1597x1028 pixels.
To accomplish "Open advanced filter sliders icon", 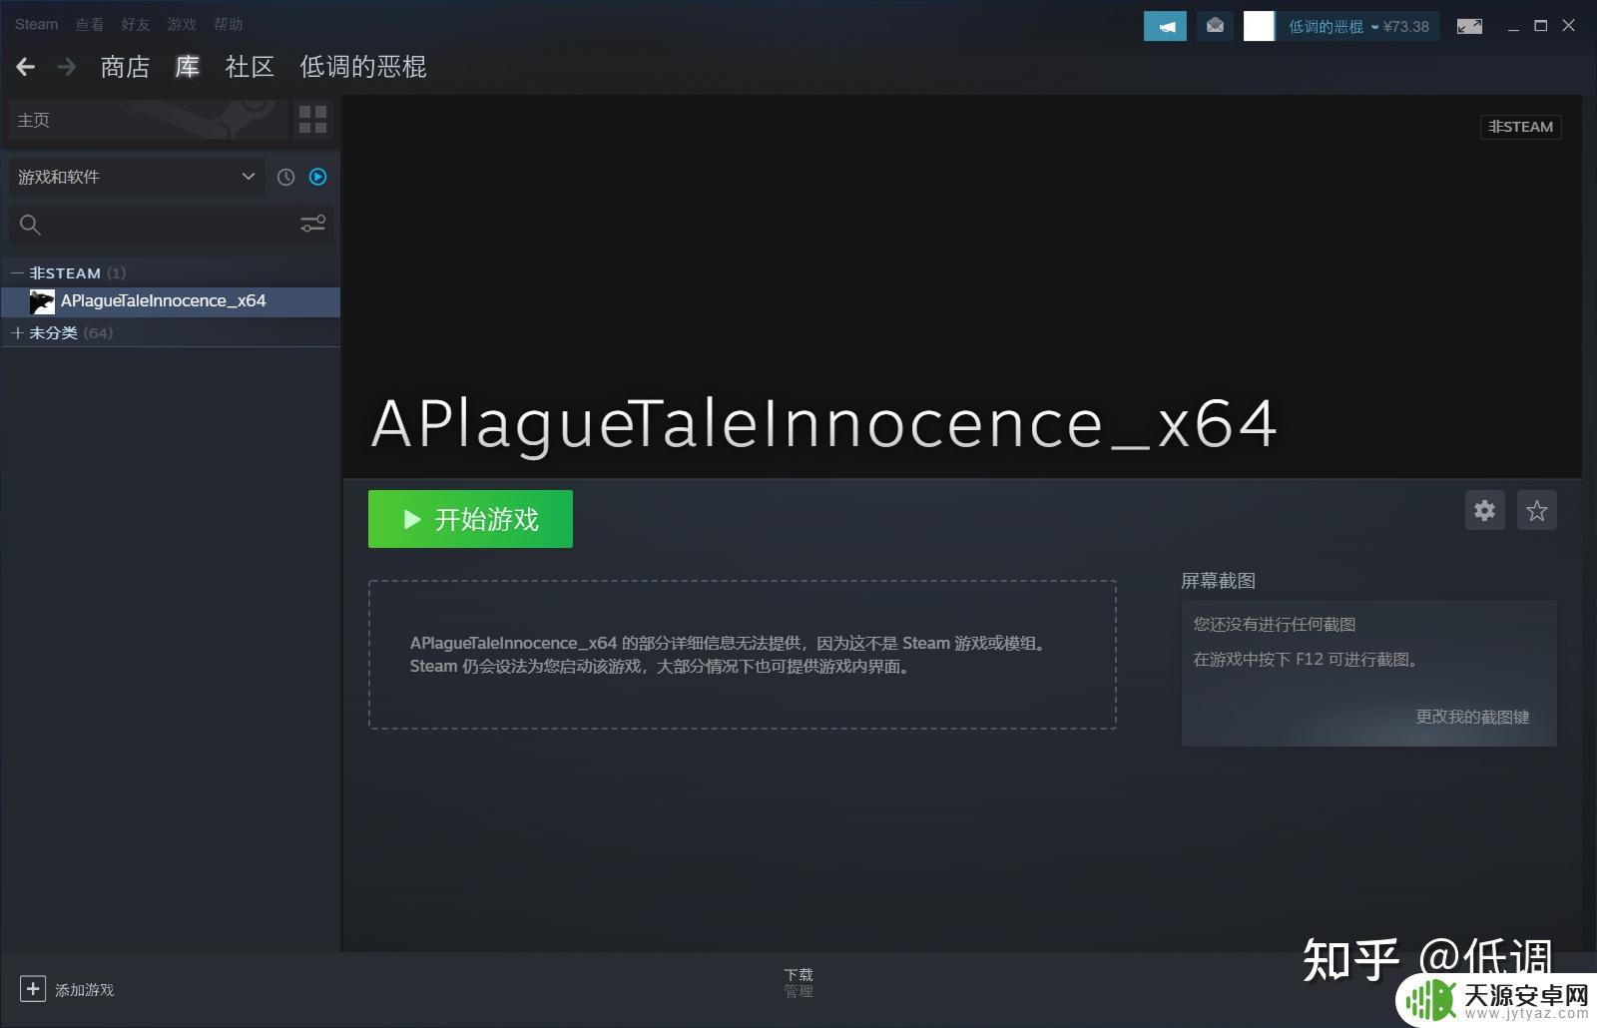I will pyautogui.click(x=313, y=225).
